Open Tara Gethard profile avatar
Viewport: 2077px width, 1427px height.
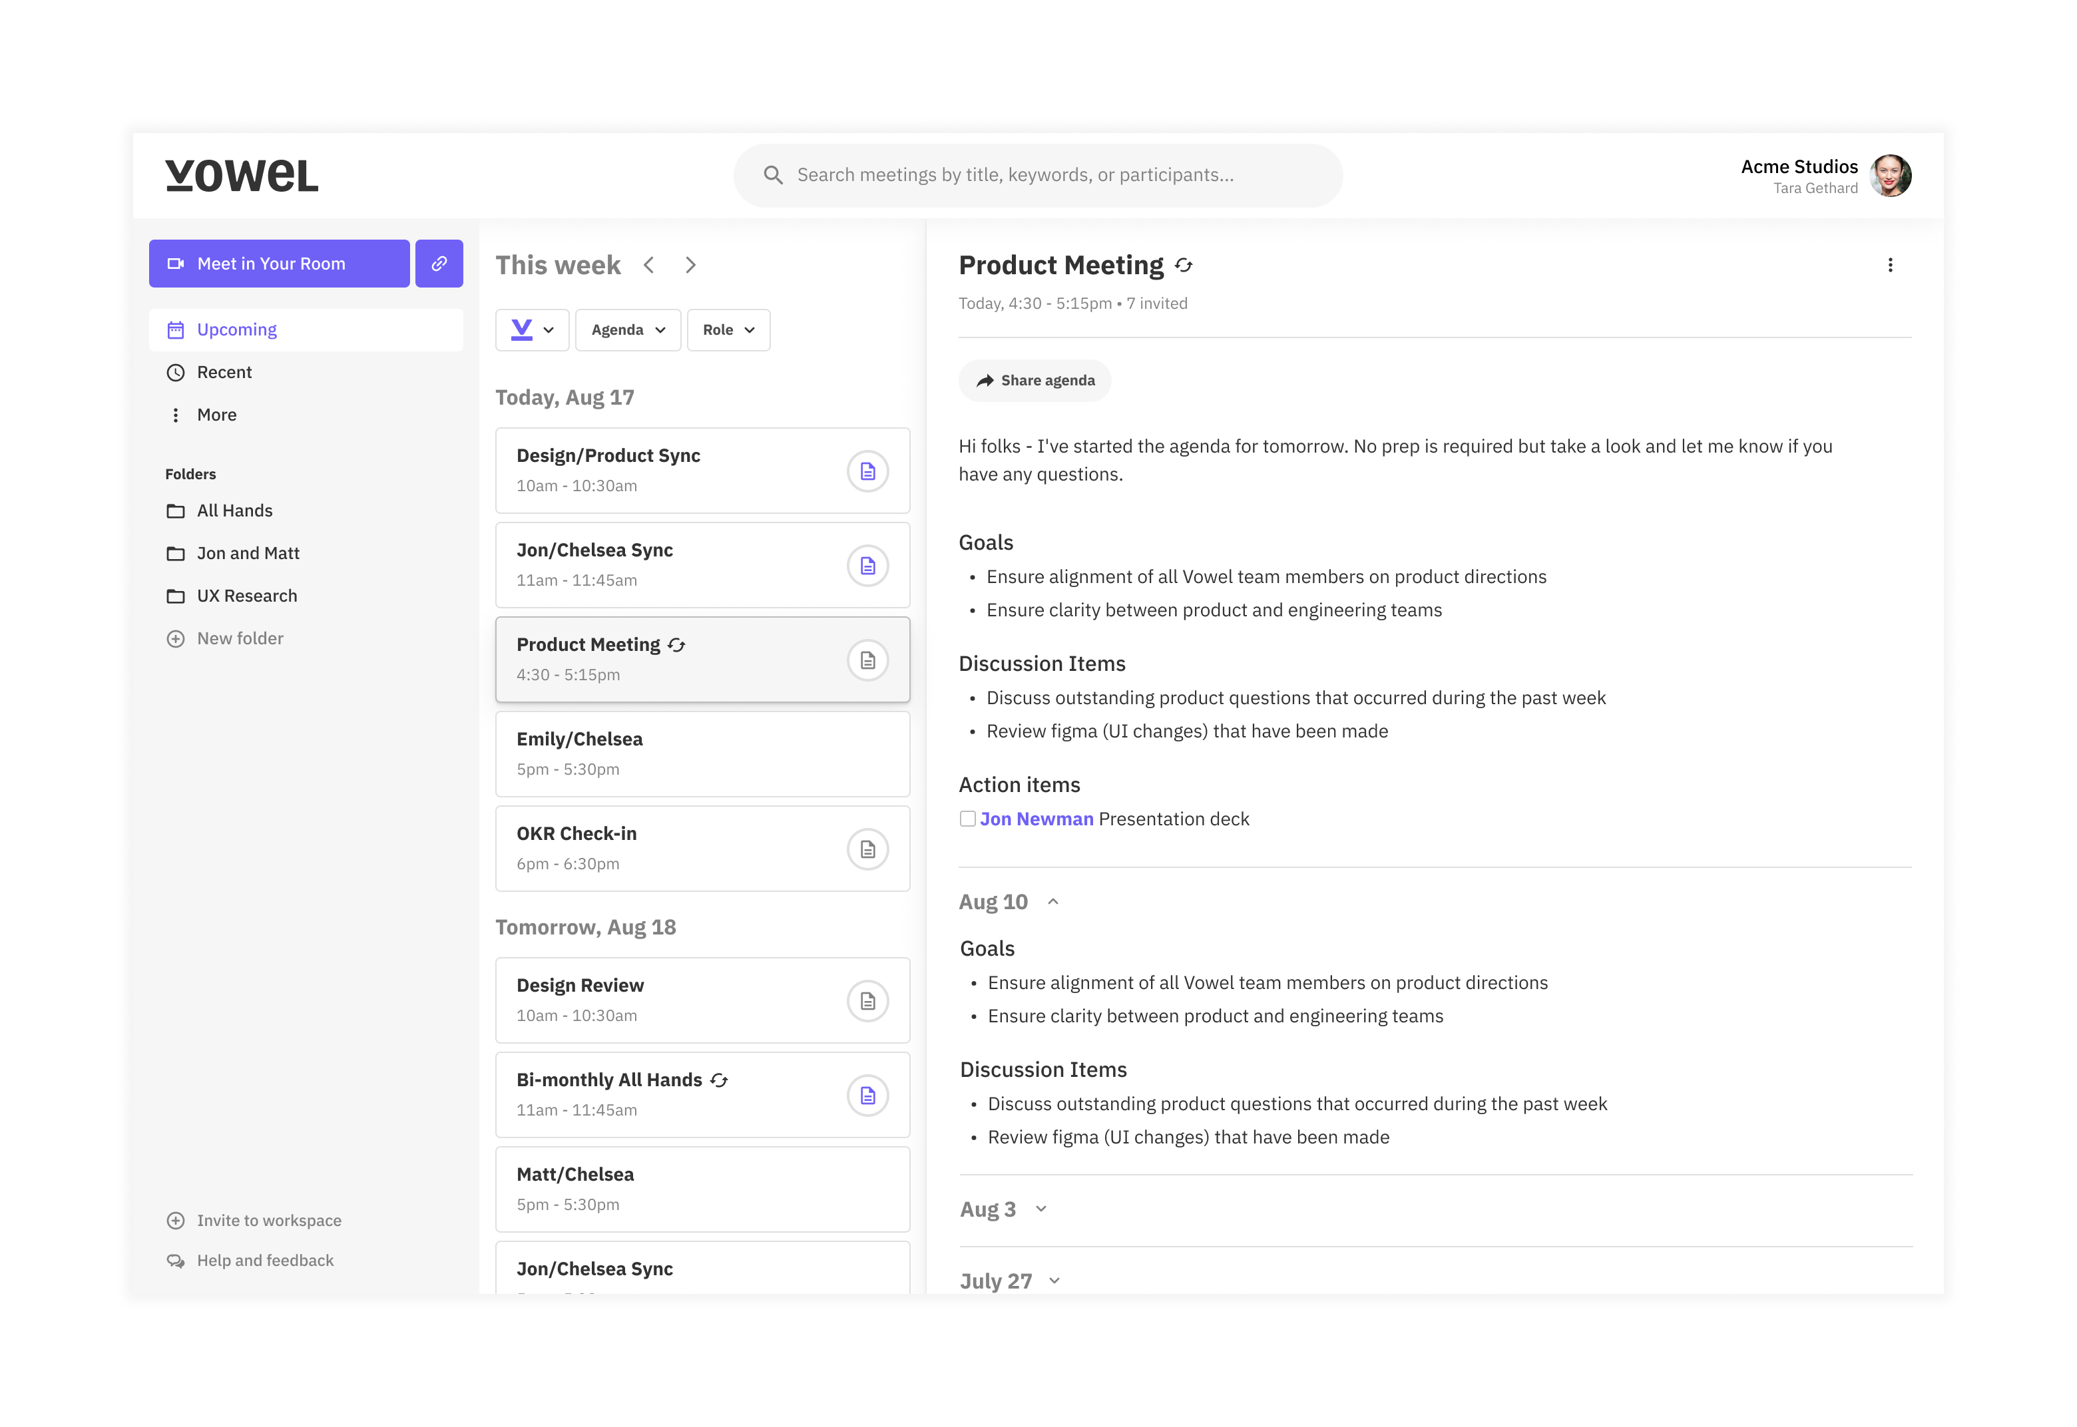[1890, 175]
